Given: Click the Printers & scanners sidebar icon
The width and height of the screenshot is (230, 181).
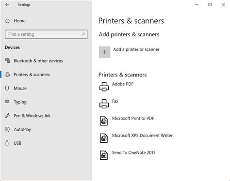Looking at the screenshot, I should coord(7,75).
